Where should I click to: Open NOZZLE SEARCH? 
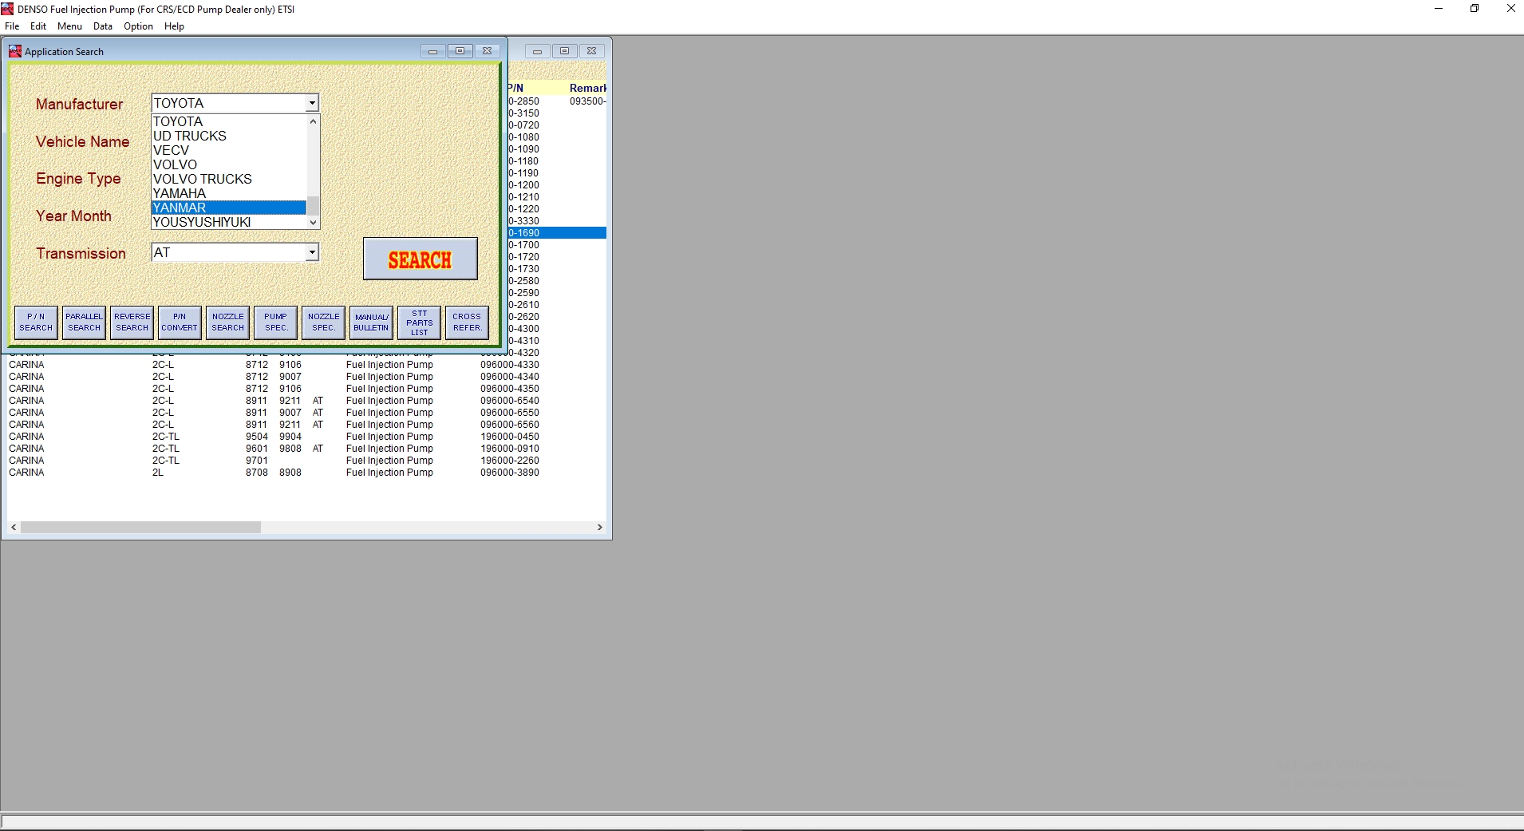point(227,323)
